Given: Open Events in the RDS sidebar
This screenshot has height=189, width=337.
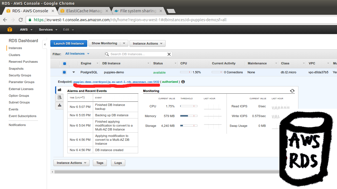Looking at the screenshot, I should coord(13,109).
